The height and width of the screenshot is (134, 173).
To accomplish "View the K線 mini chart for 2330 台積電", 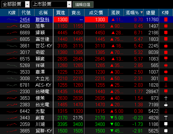I will (12, 92).
